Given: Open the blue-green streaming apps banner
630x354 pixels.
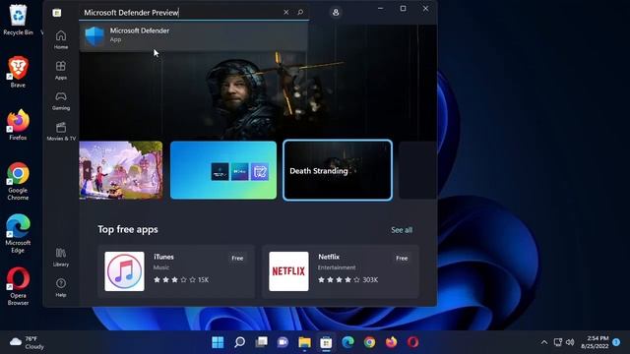Looking at the screenshot, I should tap(223, 170).
